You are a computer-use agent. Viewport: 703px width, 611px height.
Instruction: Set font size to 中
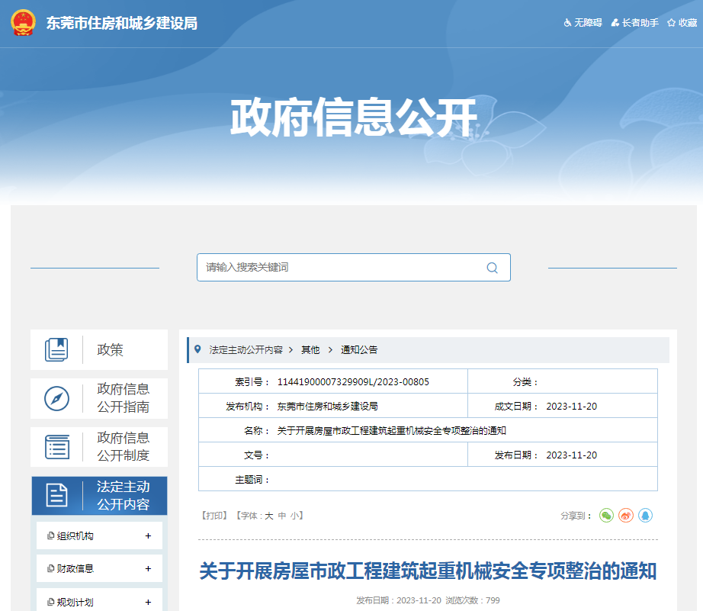point(282,516)
